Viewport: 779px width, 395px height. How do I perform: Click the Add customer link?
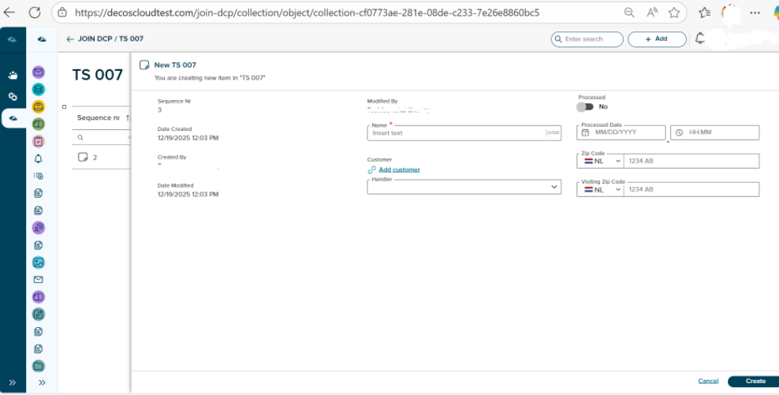pyautogui.click(x=399, y=170)
